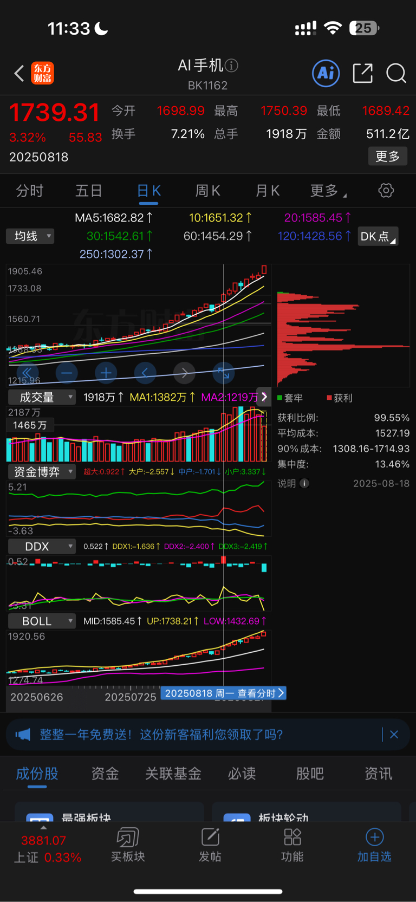Open the search magnifier icon

click(x=396, y=73)
